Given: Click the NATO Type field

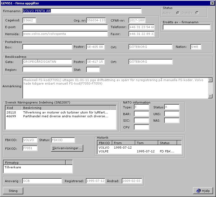Looking at the screenshot, I should click(141, 107).
